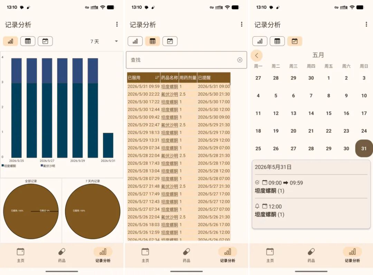Switch to chart view on the records table screen
The height and width of the screenshot is (275, 373).
coord(135,41)
